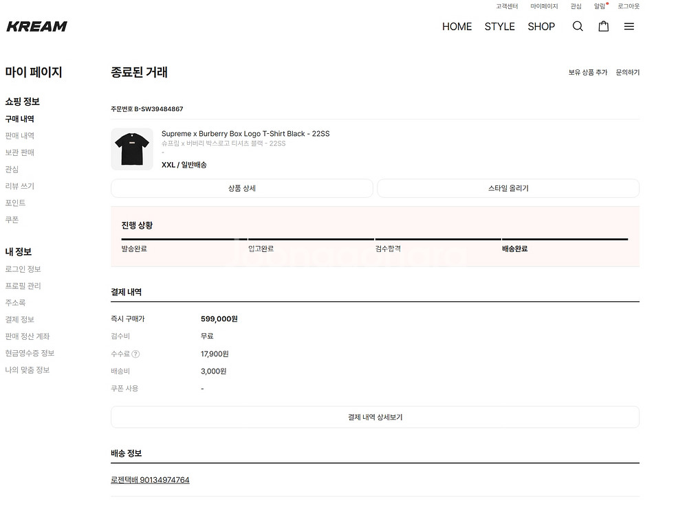
Task: Expand 결제 내역 상세보기 details
Action: click(x=375, y=417)
